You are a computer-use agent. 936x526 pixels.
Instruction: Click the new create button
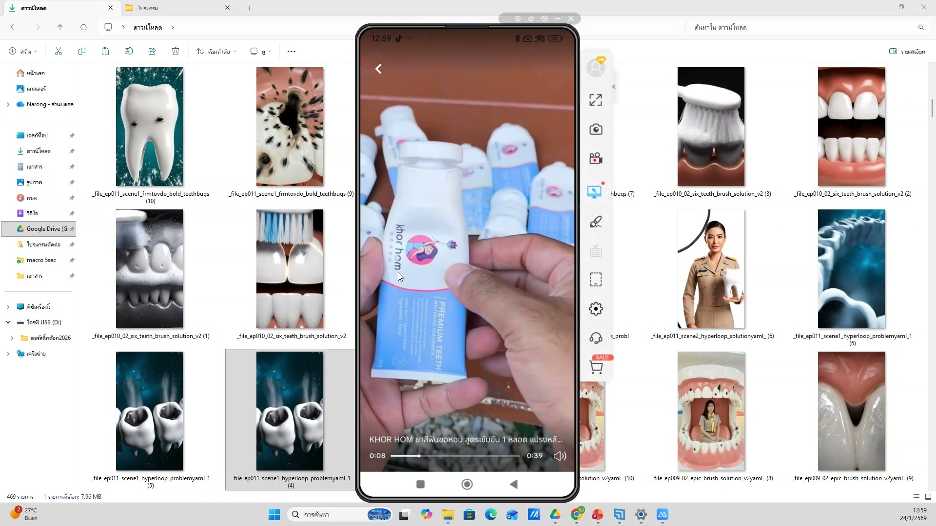coord(22,51)
